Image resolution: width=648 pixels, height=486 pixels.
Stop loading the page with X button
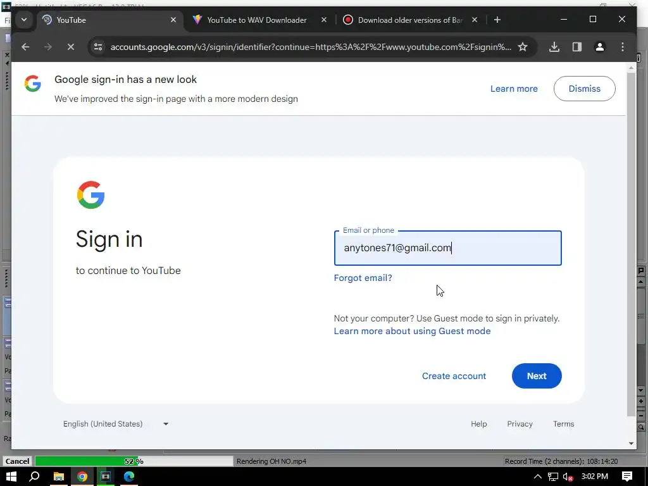pos(71,47)
